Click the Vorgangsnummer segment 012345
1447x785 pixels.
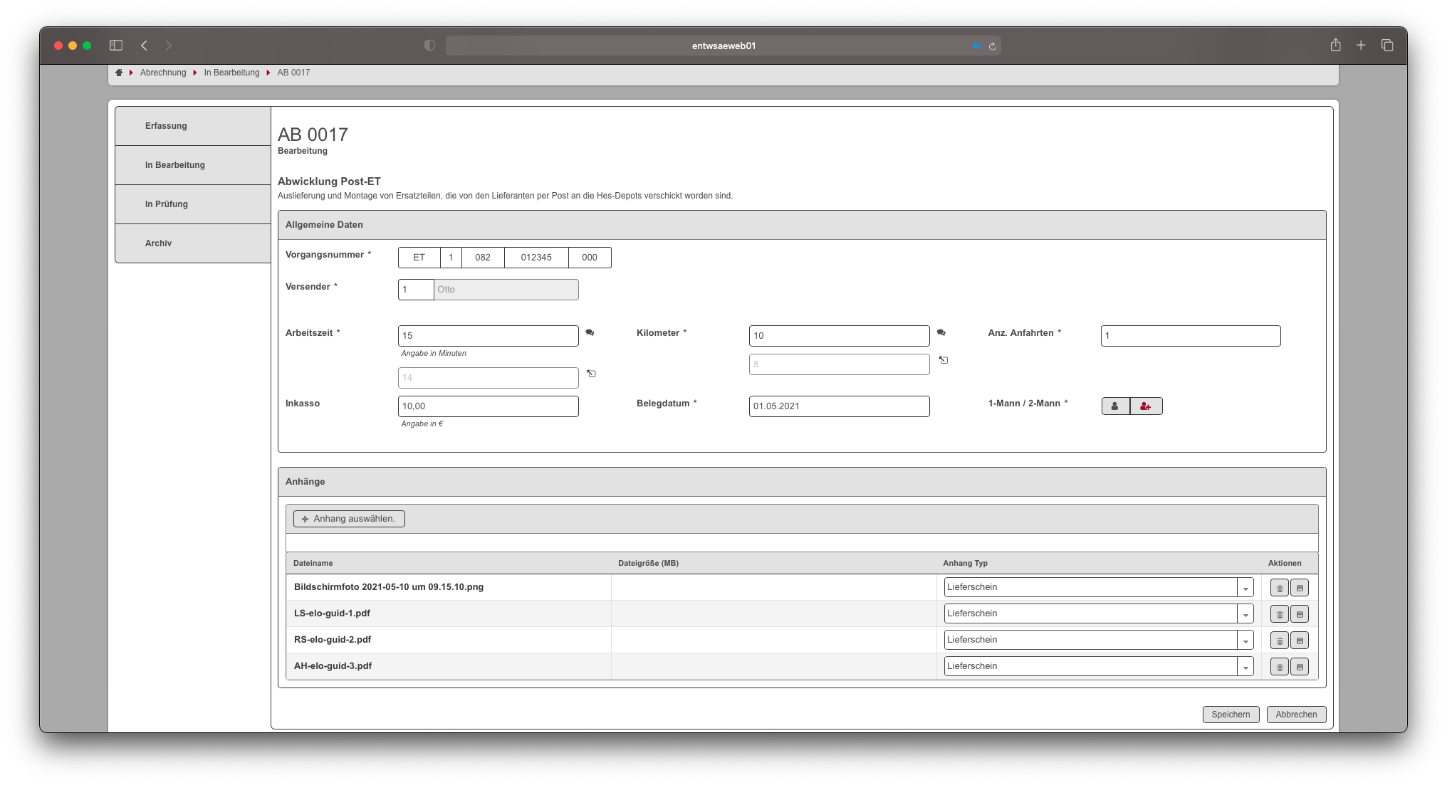click(536, 258)
